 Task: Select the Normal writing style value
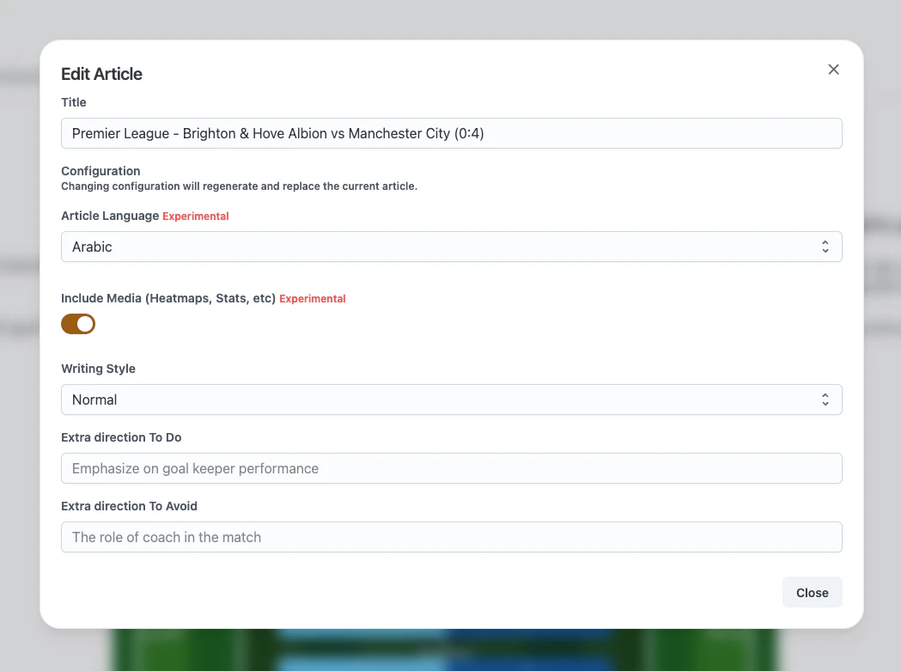[x=451, y=400]
